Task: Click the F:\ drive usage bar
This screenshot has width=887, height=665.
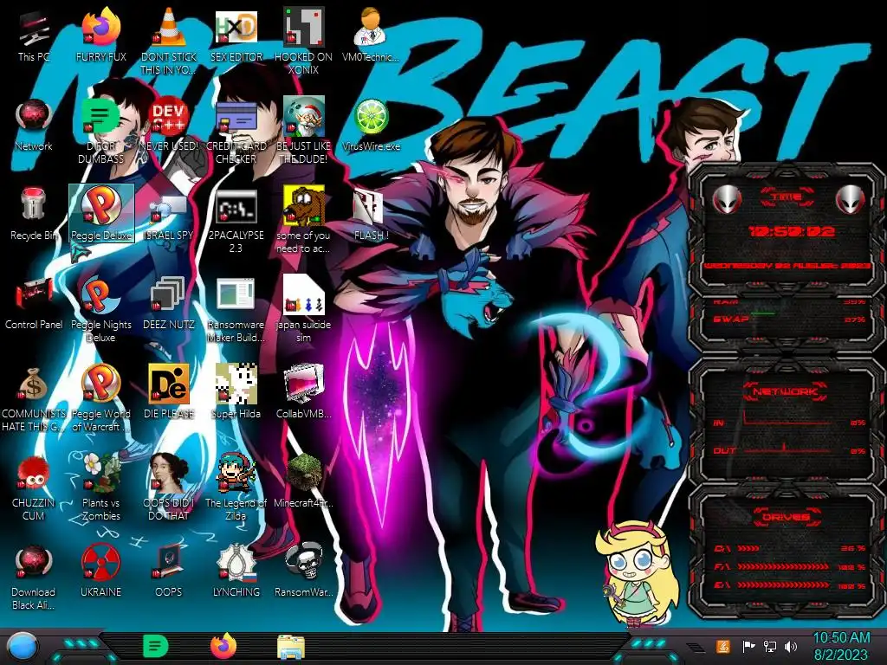Action: 789,566
